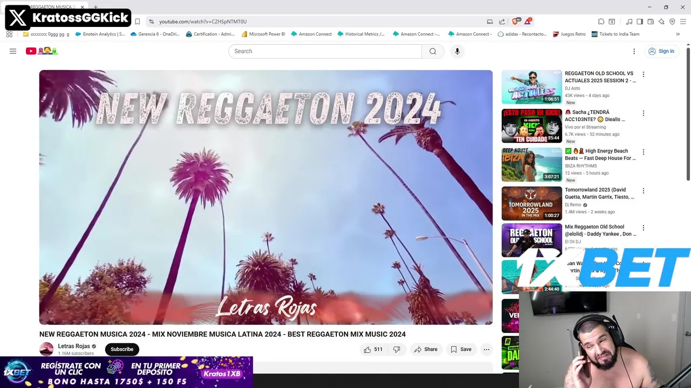691x388 pixels.
Task: Click the Brave Shields lion icon
Action: click(x=516, y=22)
